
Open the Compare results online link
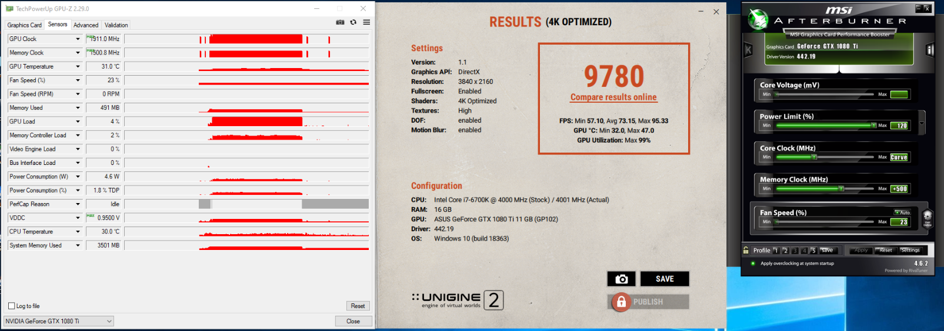(613, 97)
